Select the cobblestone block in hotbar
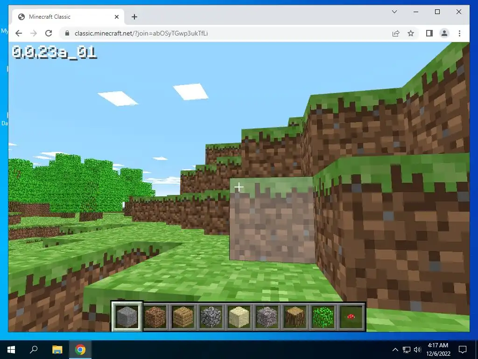Image resolution: width=478 pixels, height=359 pixels. point(211,317)
